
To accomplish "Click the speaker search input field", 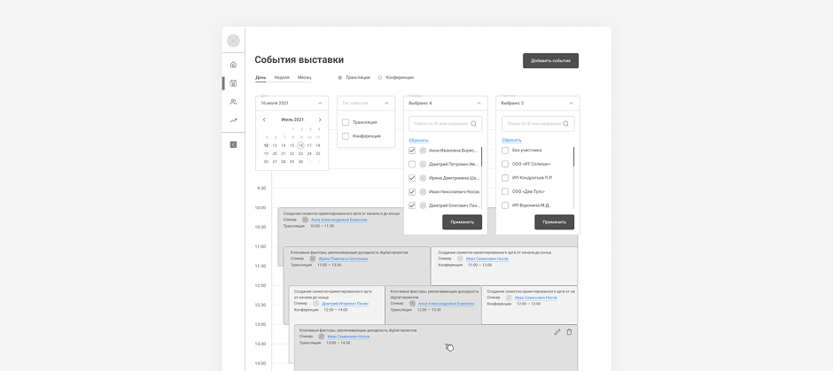I will (x=440, y=124).
